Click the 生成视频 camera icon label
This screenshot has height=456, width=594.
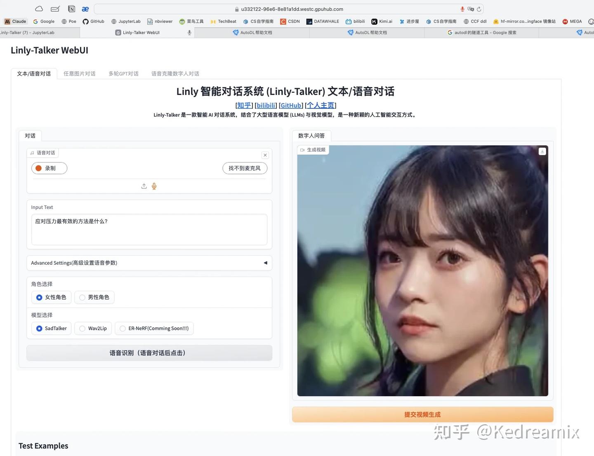click(x=313, y=150)
